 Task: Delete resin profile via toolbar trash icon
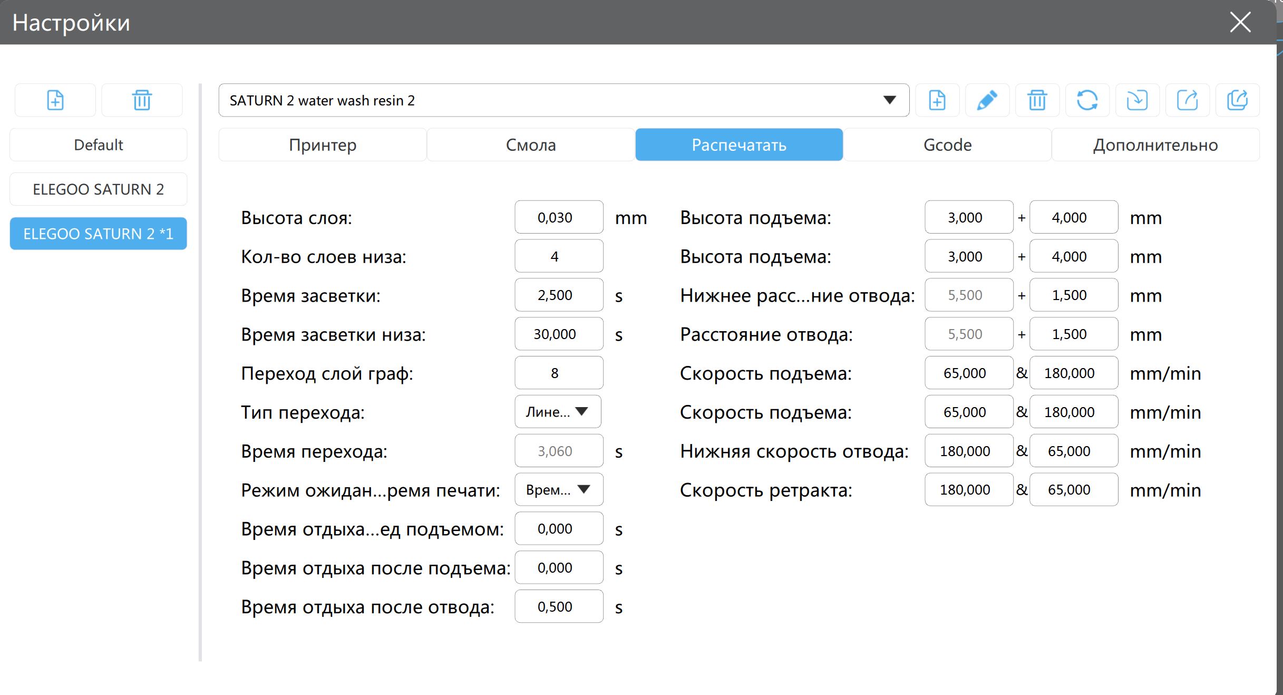pyautogui.click(x=1037, y=100)
